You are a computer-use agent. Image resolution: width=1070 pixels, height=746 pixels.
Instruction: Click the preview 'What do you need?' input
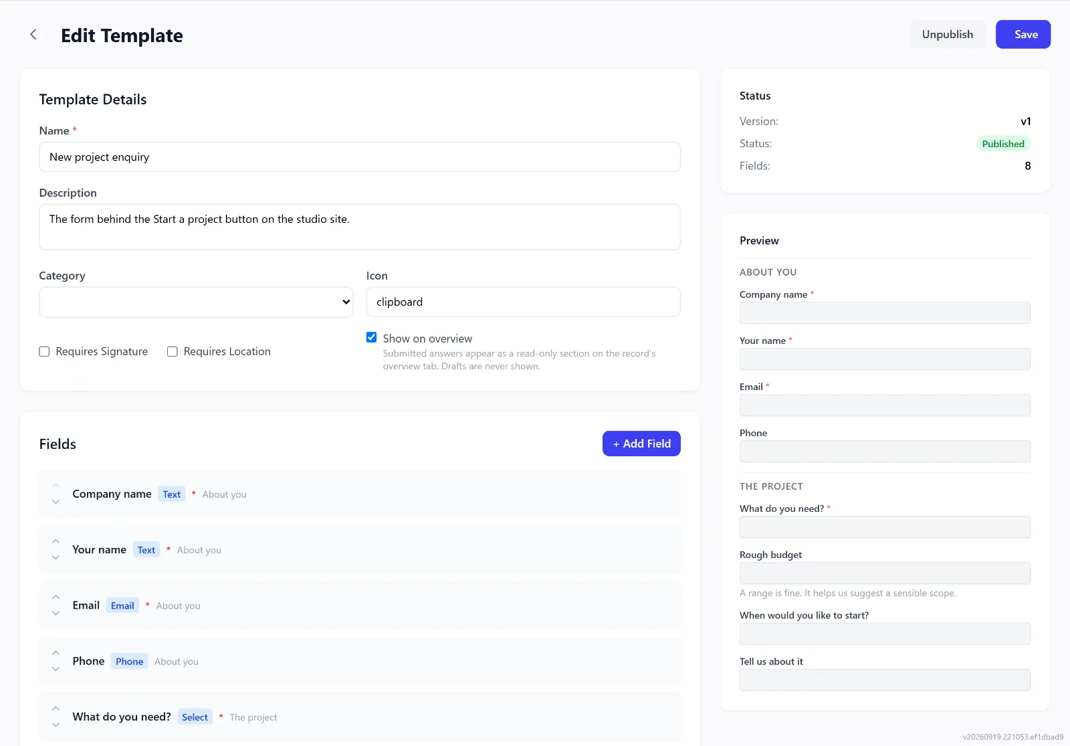pyautogui.click(x=885, y=527)
